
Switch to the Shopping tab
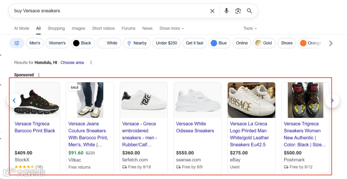pos(56,28)
